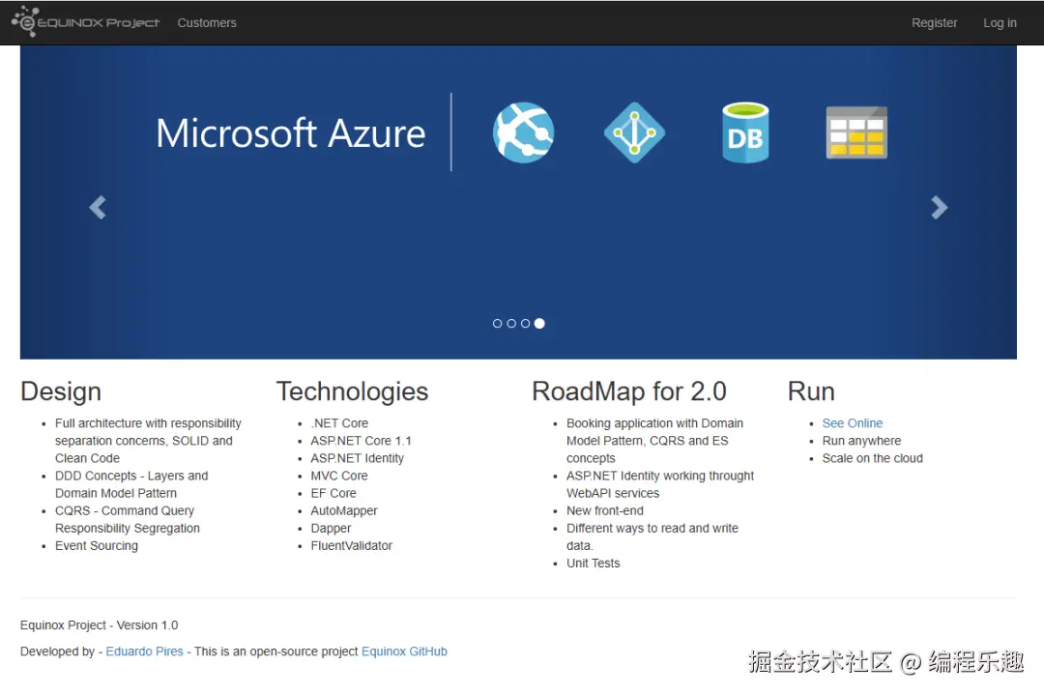The height and width of the screenshot is (695, 1044).
Task: Select third carousel indicator dot
Action: tap(525, 324)
